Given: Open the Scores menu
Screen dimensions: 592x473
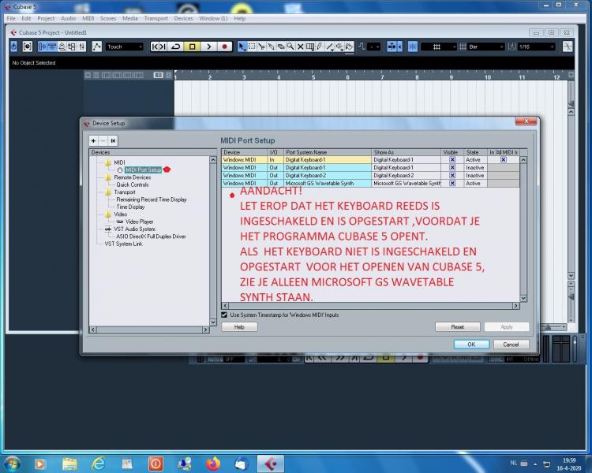Looking at the screenshot, I should [108, 18].
